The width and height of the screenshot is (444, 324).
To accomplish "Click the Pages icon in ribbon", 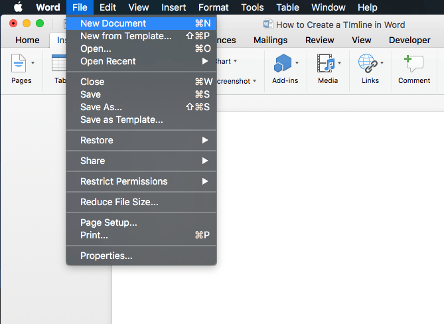I will point(19,63).
